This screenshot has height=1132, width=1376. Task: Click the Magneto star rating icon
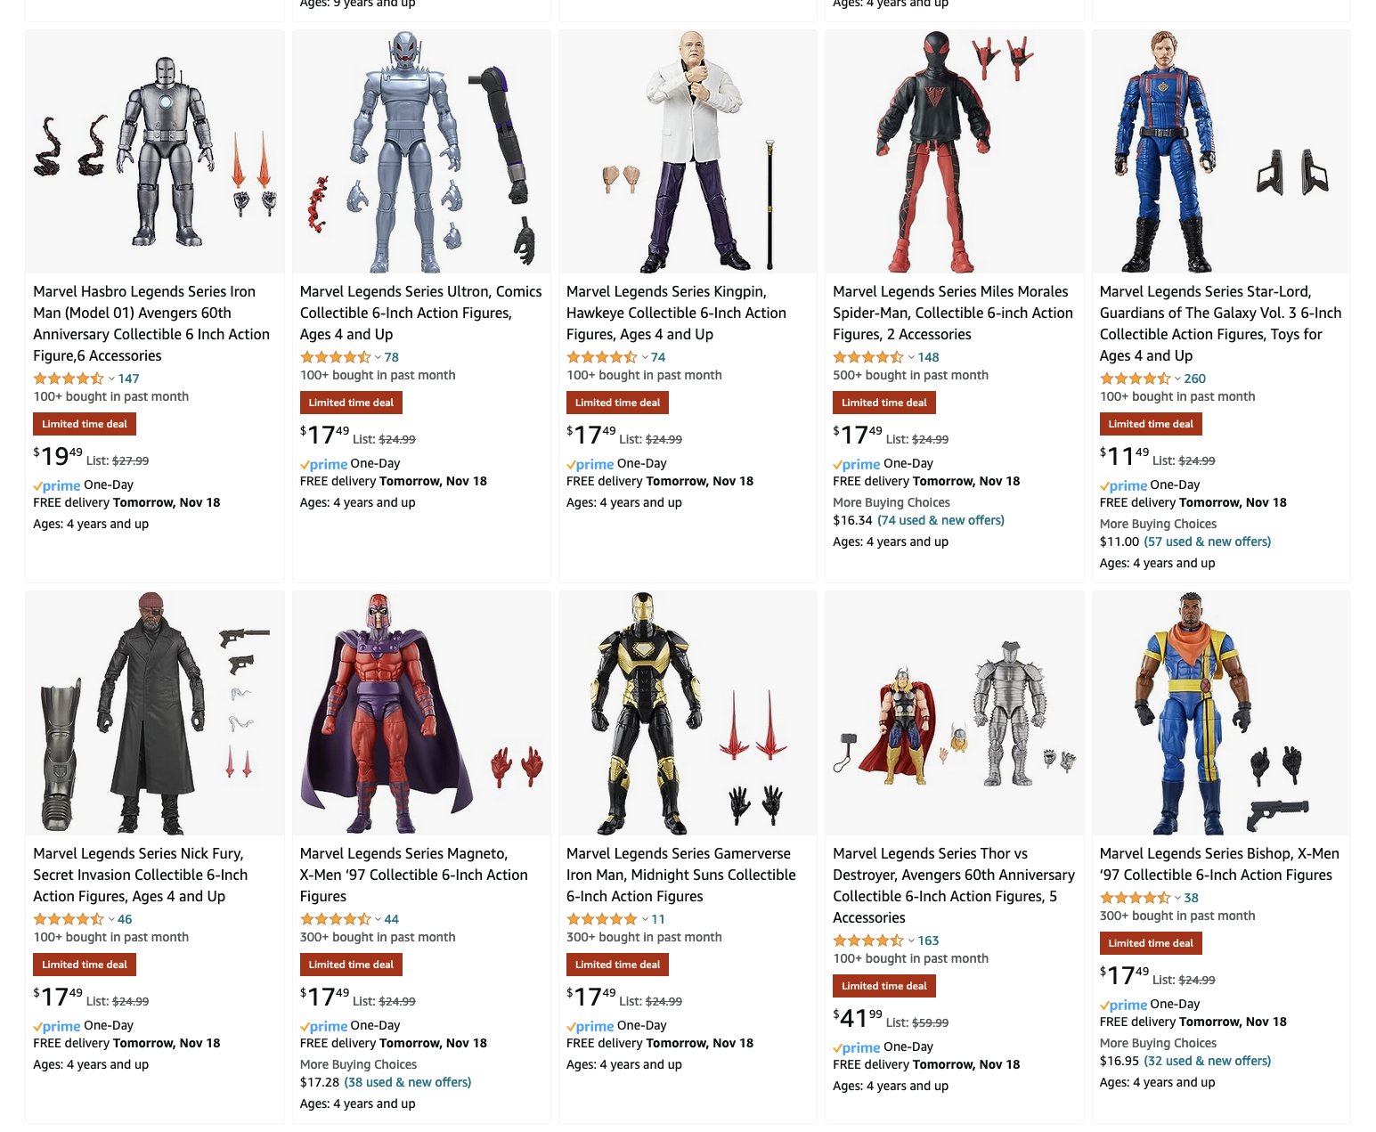[335, 919]
